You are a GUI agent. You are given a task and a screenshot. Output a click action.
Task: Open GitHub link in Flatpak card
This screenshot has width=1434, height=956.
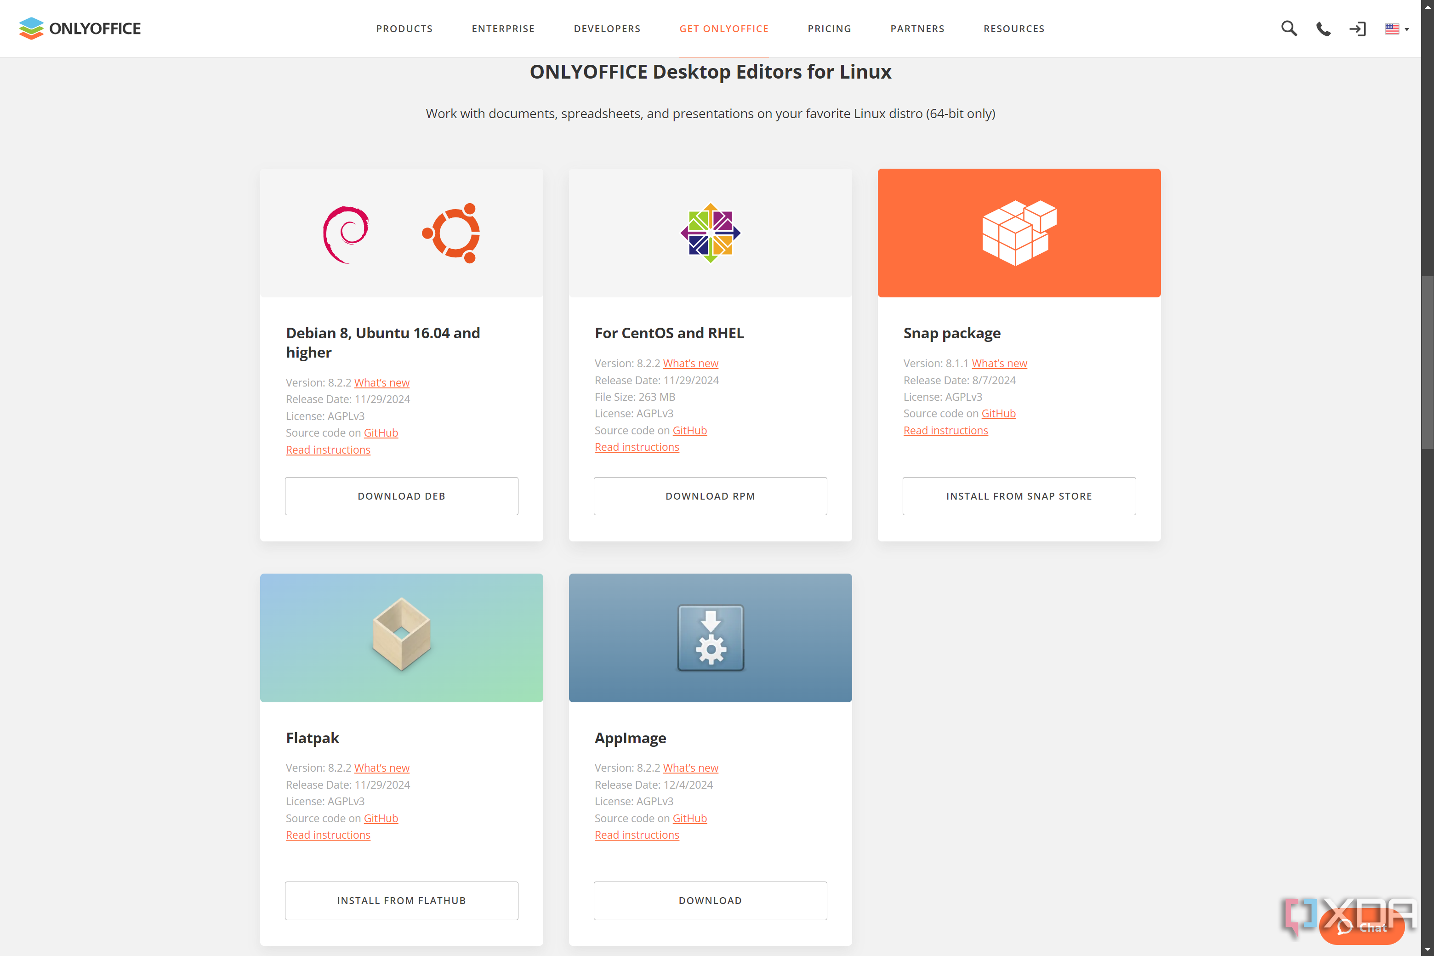pyautogui.click(x=381, y=818)
